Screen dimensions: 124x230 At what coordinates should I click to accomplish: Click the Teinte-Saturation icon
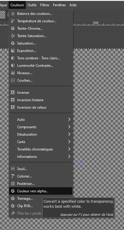(x=13, y=36)
